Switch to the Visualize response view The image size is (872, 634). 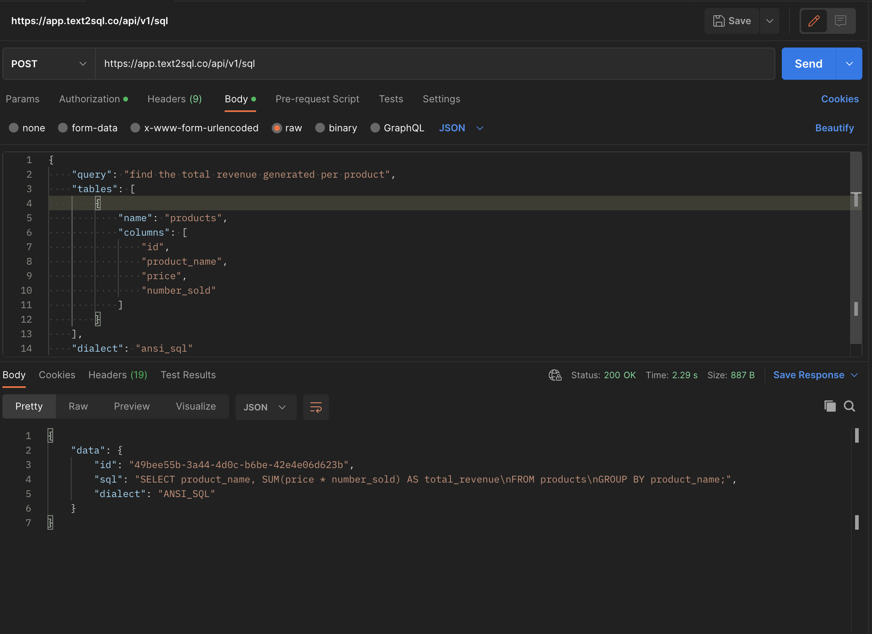196,406
